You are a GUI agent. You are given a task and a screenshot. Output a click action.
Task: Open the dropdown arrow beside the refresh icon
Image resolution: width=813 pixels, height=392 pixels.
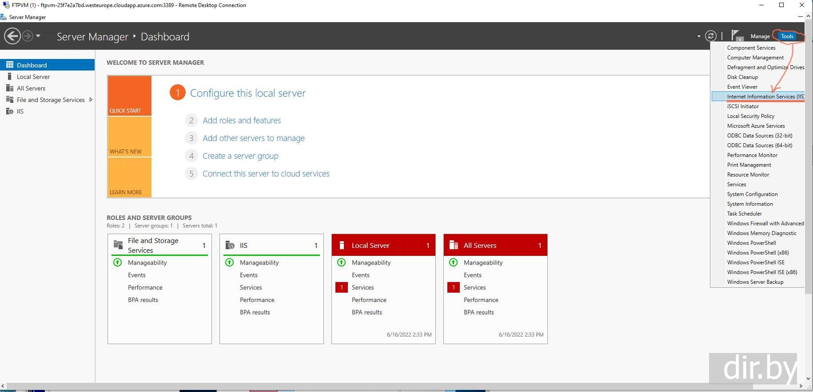[x=699, y=36]
